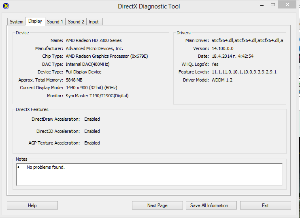Click Save All Information button
Image resolution: width=300 pixels, height=218 pixels.
[211, 205]
